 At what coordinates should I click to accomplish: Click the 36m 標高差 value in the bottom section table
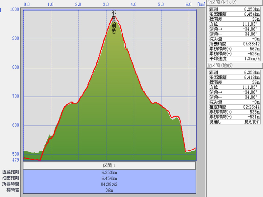tap(109, 190)
